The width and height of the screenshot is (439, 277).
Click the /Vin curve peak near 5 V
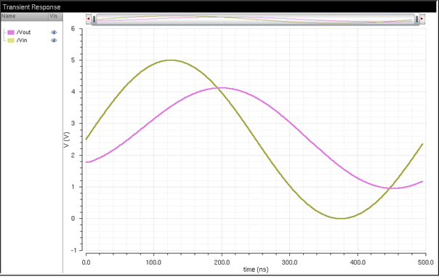[171, 60]
